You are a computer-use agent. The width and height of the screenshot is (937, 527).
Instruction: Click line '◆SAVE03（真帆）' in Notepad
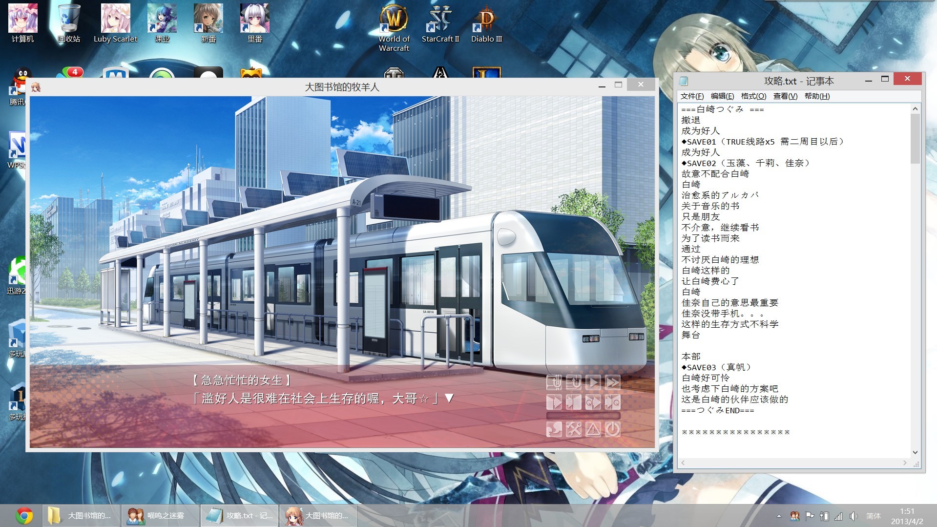pyautogui.click(x=716, y=367)
